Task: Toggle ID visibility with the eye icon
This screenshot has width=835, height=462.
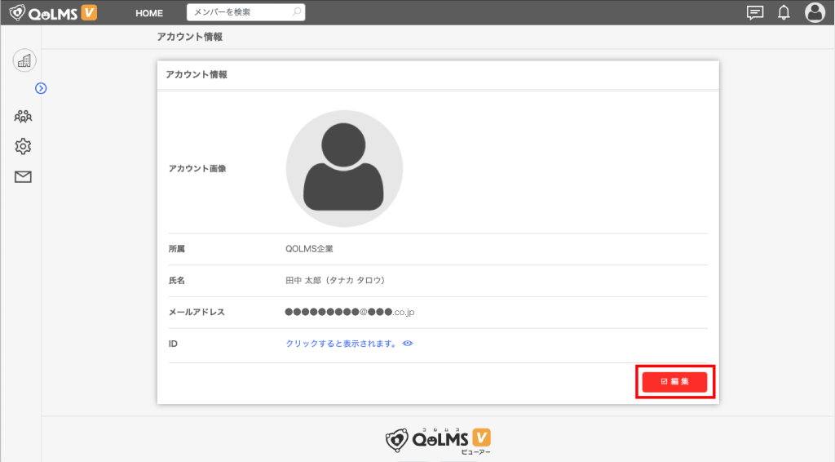Action: (408, 344)
